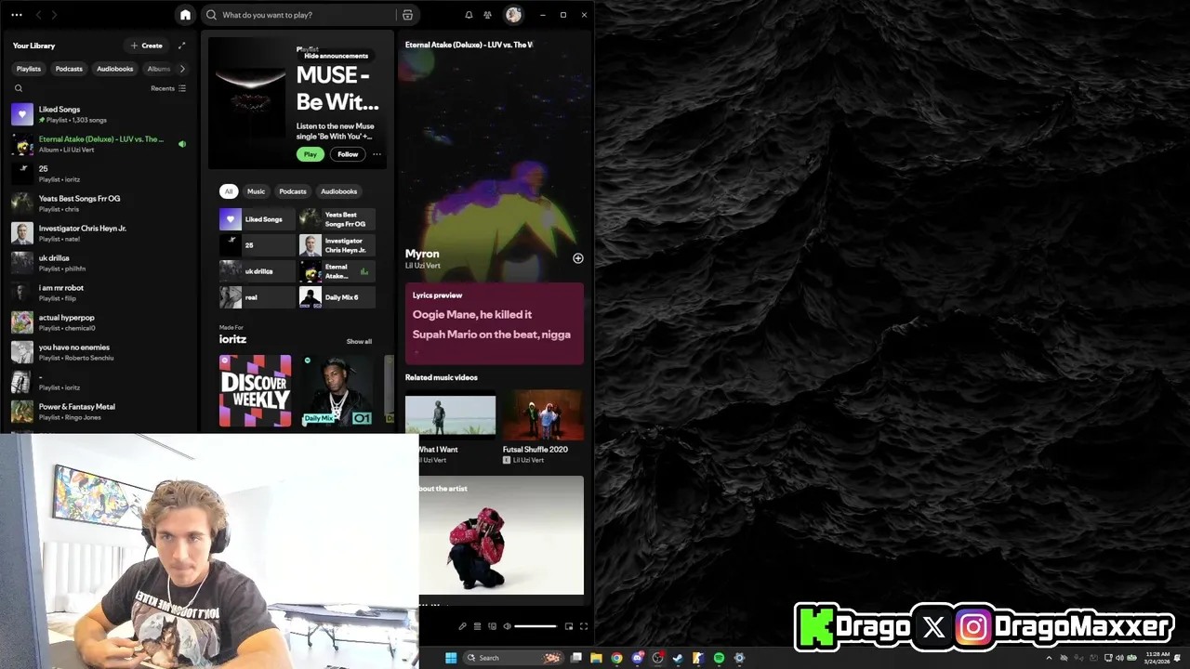The image size is (1190, 669).
Task: Open Daily Mix 01 card
Action: click(x=337, y=390)
